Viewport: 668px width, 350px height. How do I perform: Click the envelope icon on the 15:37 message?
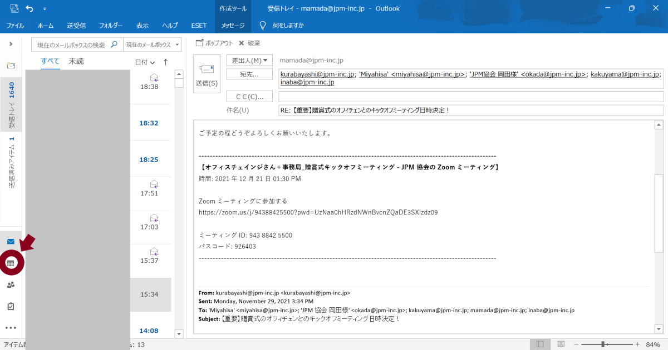click(x=154, y=251)
